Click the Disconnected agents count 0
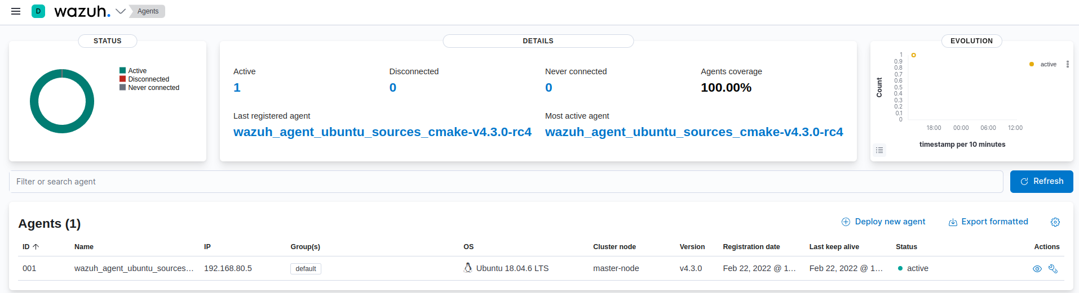Screen dimensions: 1079x293 (x=393, y=88)
